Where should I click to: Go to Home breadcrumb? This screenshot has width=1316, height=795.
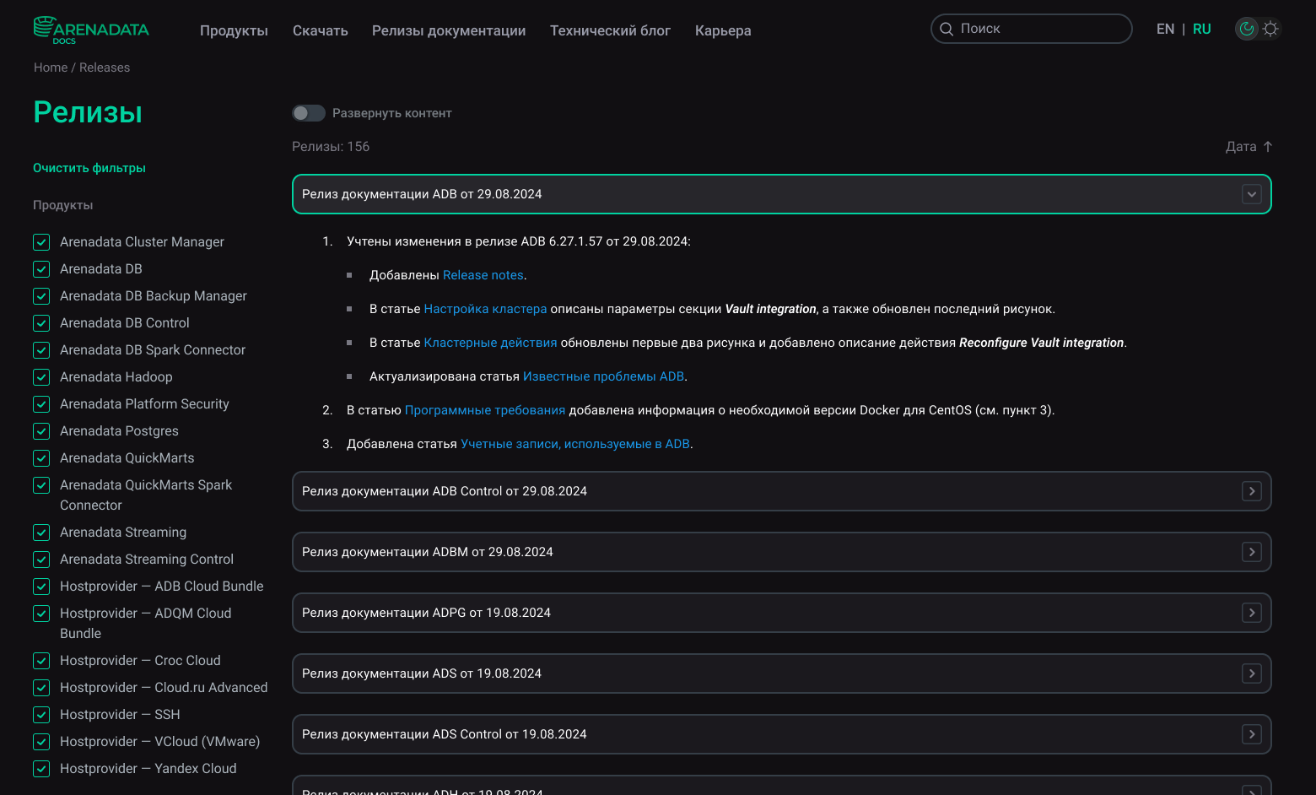51,68
